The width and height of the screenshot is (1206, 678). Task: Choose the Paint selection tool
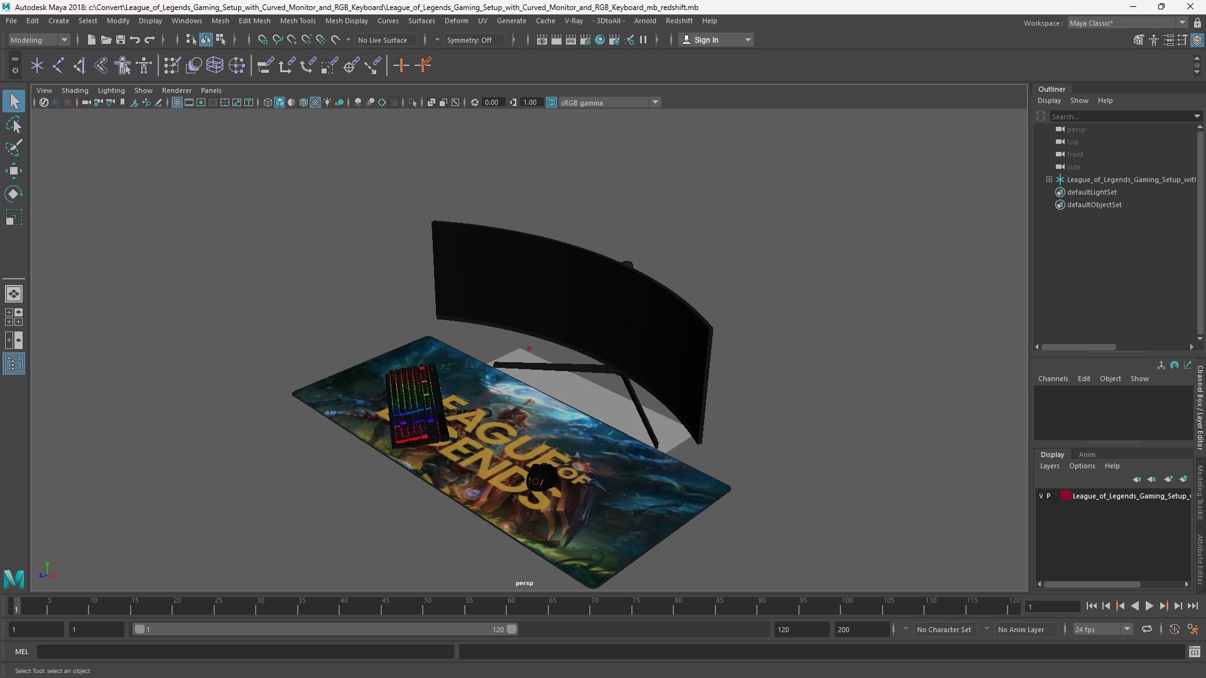pyautogui.click(x=14, y=148)
